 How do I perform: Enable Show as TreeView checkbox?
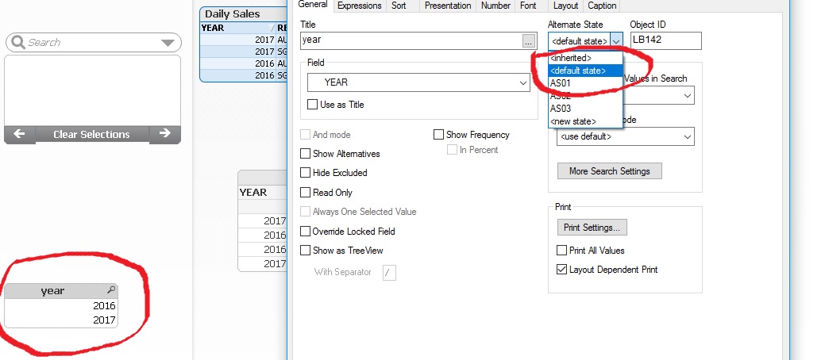click(x=305, y=250)
